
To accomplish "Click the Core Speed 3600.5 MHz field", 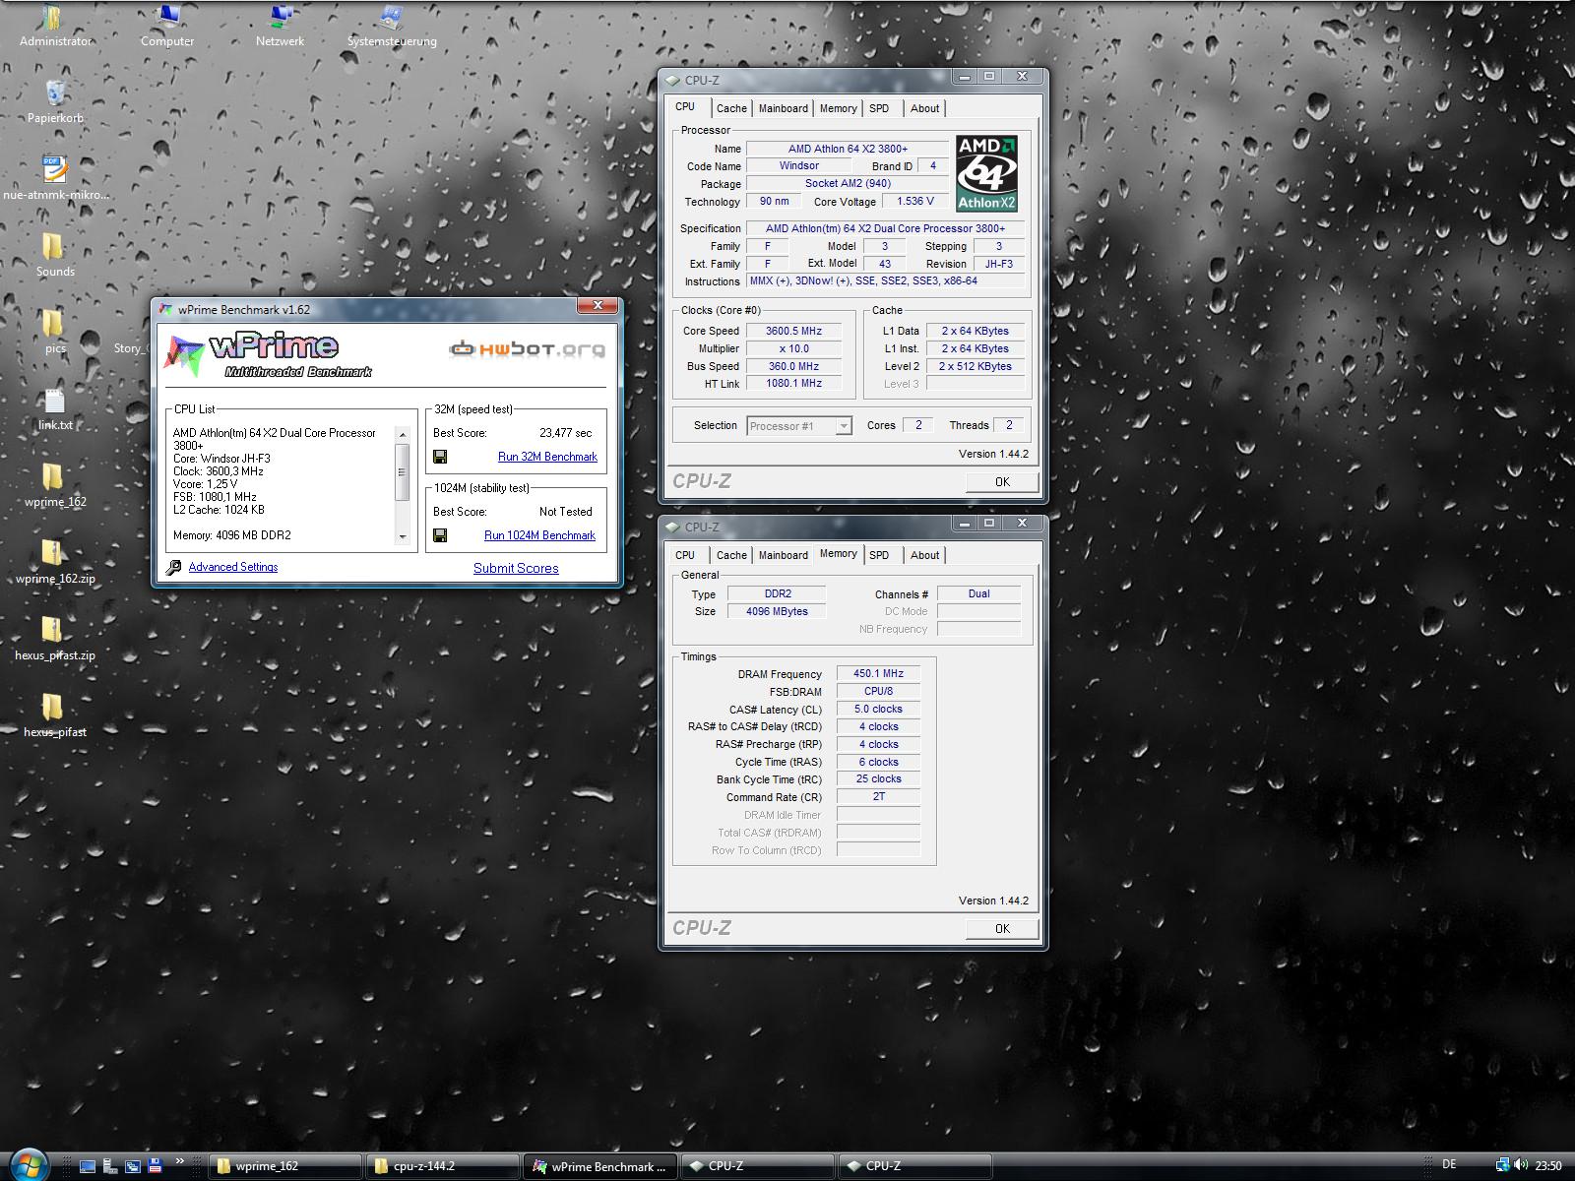I will click(794, 332).
